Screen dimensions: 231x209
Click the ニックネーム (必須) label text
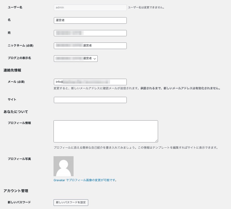(x=21, y=46)
